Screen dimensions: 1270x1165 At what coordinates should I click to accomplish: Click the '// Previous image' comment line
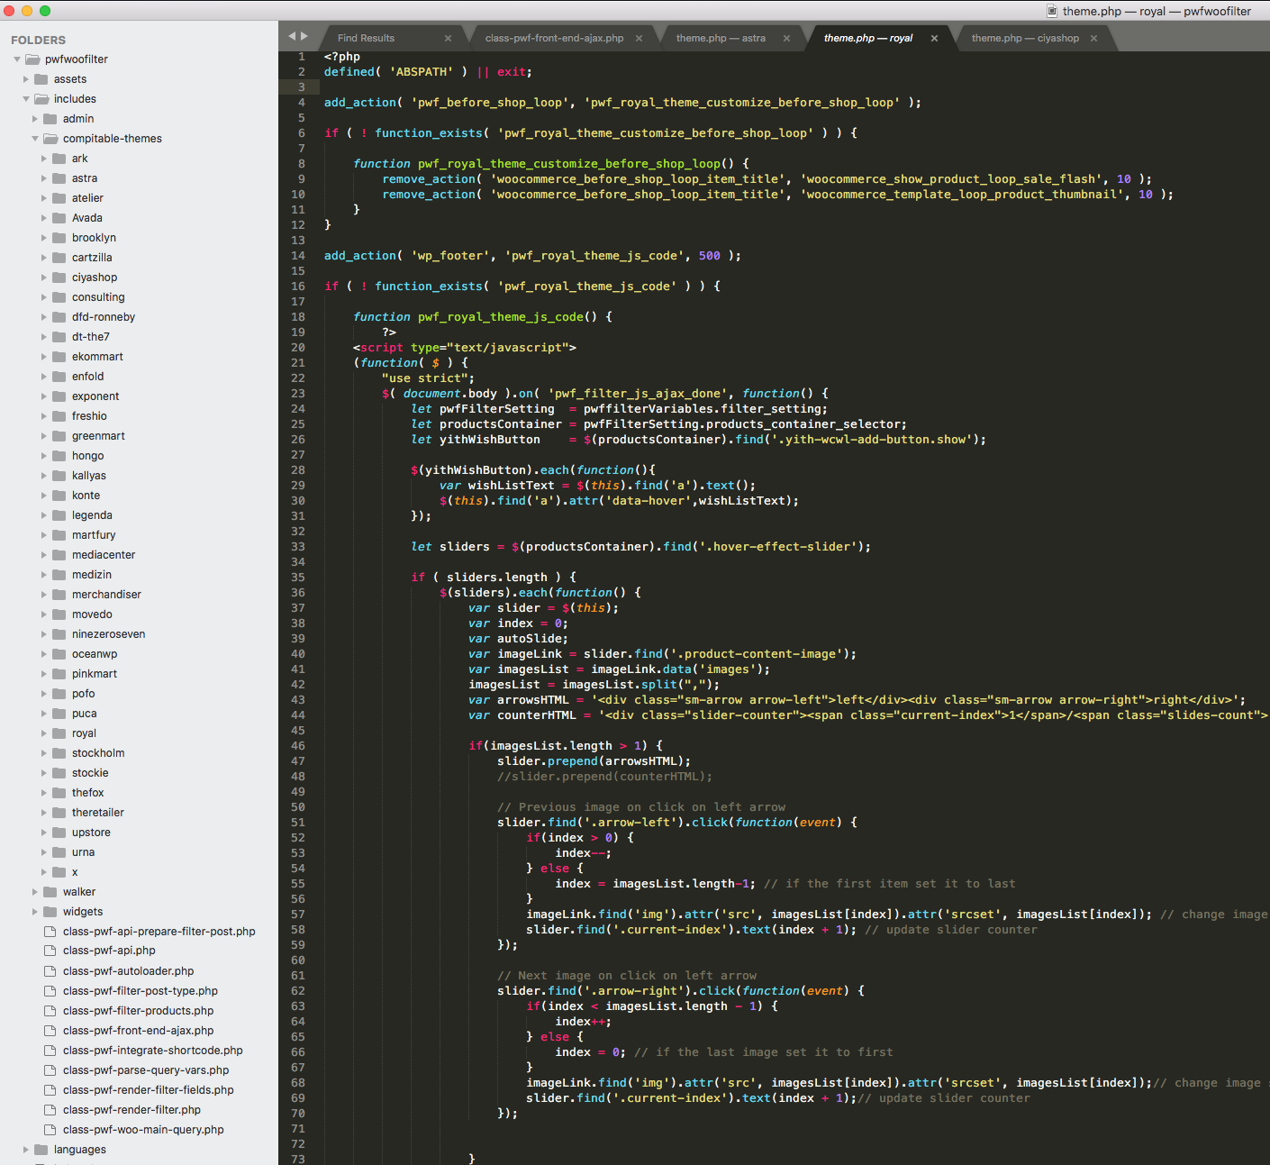641,807
